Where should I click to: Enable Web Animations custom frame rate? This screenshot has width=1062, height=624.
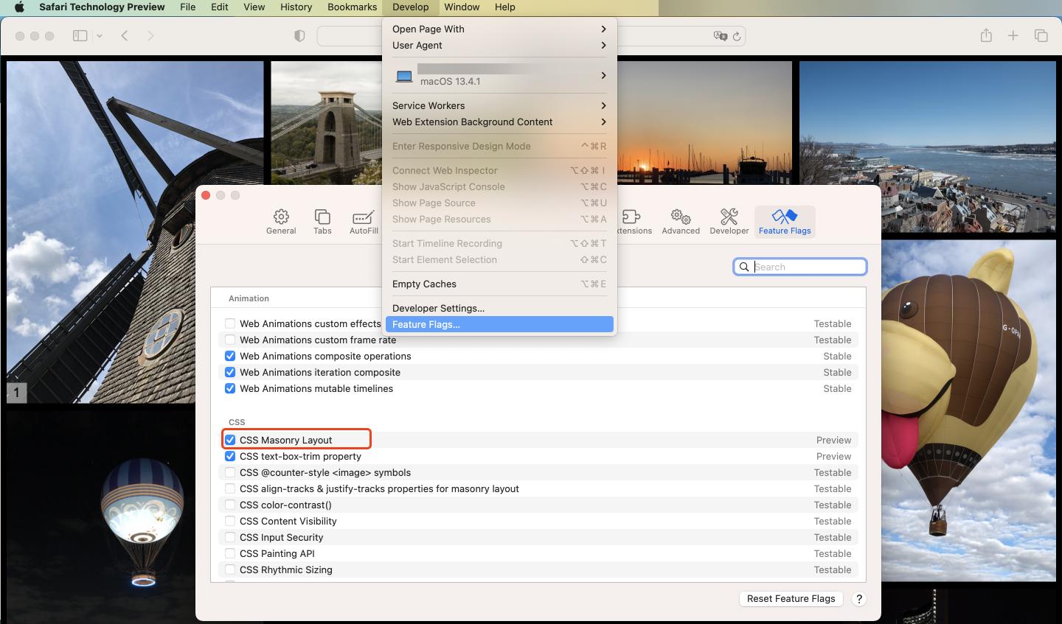230,340
